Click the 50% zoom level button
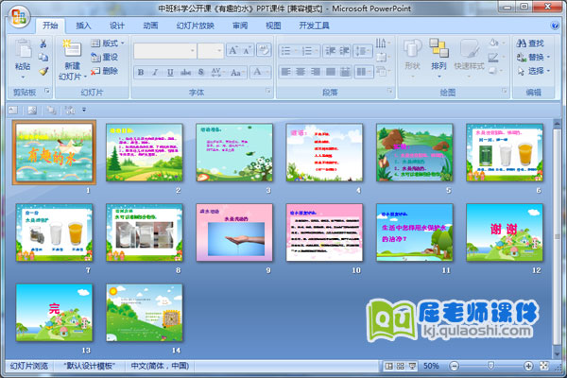 [431, 366]
